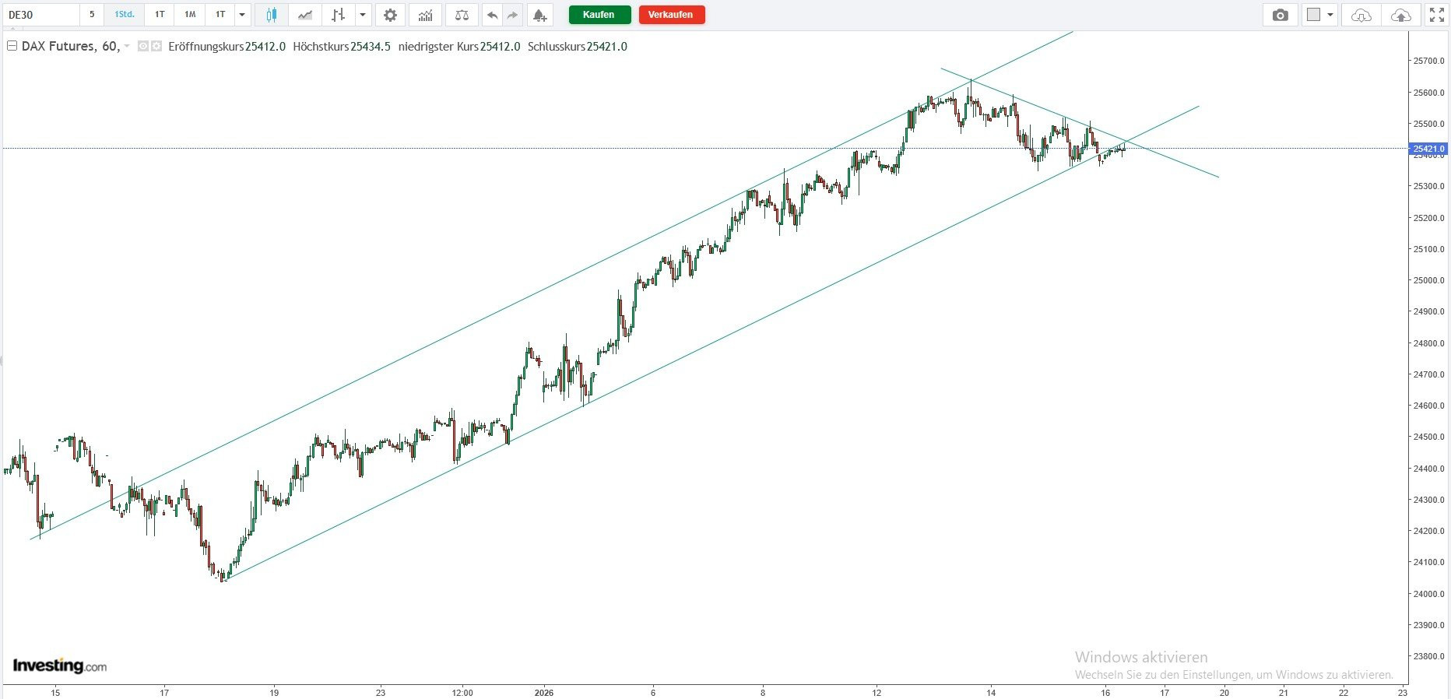Viewport: 1451px width, 699px height.
Task: Undo the last chart action
Action: (492, 15)
